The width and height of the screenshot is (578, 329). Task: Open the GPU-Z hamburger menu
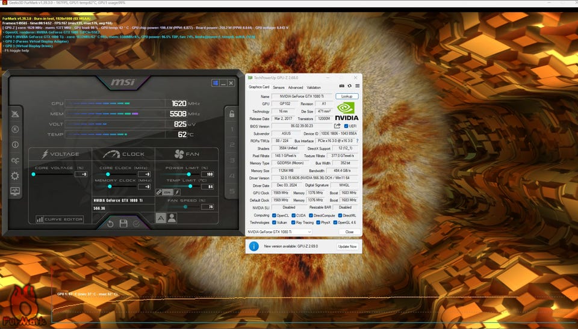tap(357, 87)
